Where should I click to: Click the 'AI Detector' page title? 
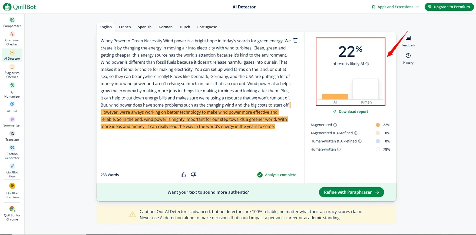(x=244, y=7)
